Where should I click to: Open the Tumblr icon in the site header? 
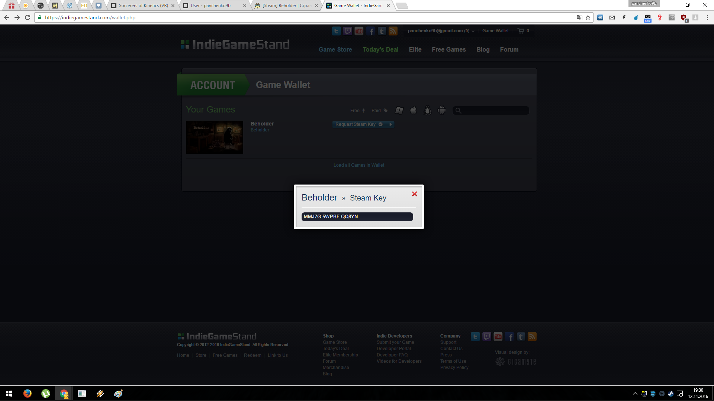click(382, 31)
